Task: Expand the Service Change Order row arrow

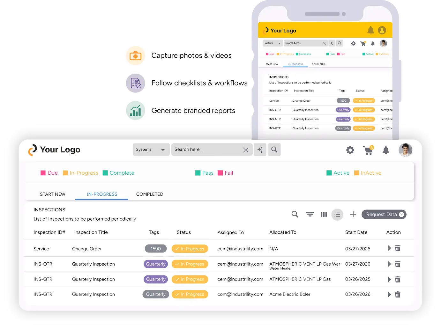Action: point(389,248)
